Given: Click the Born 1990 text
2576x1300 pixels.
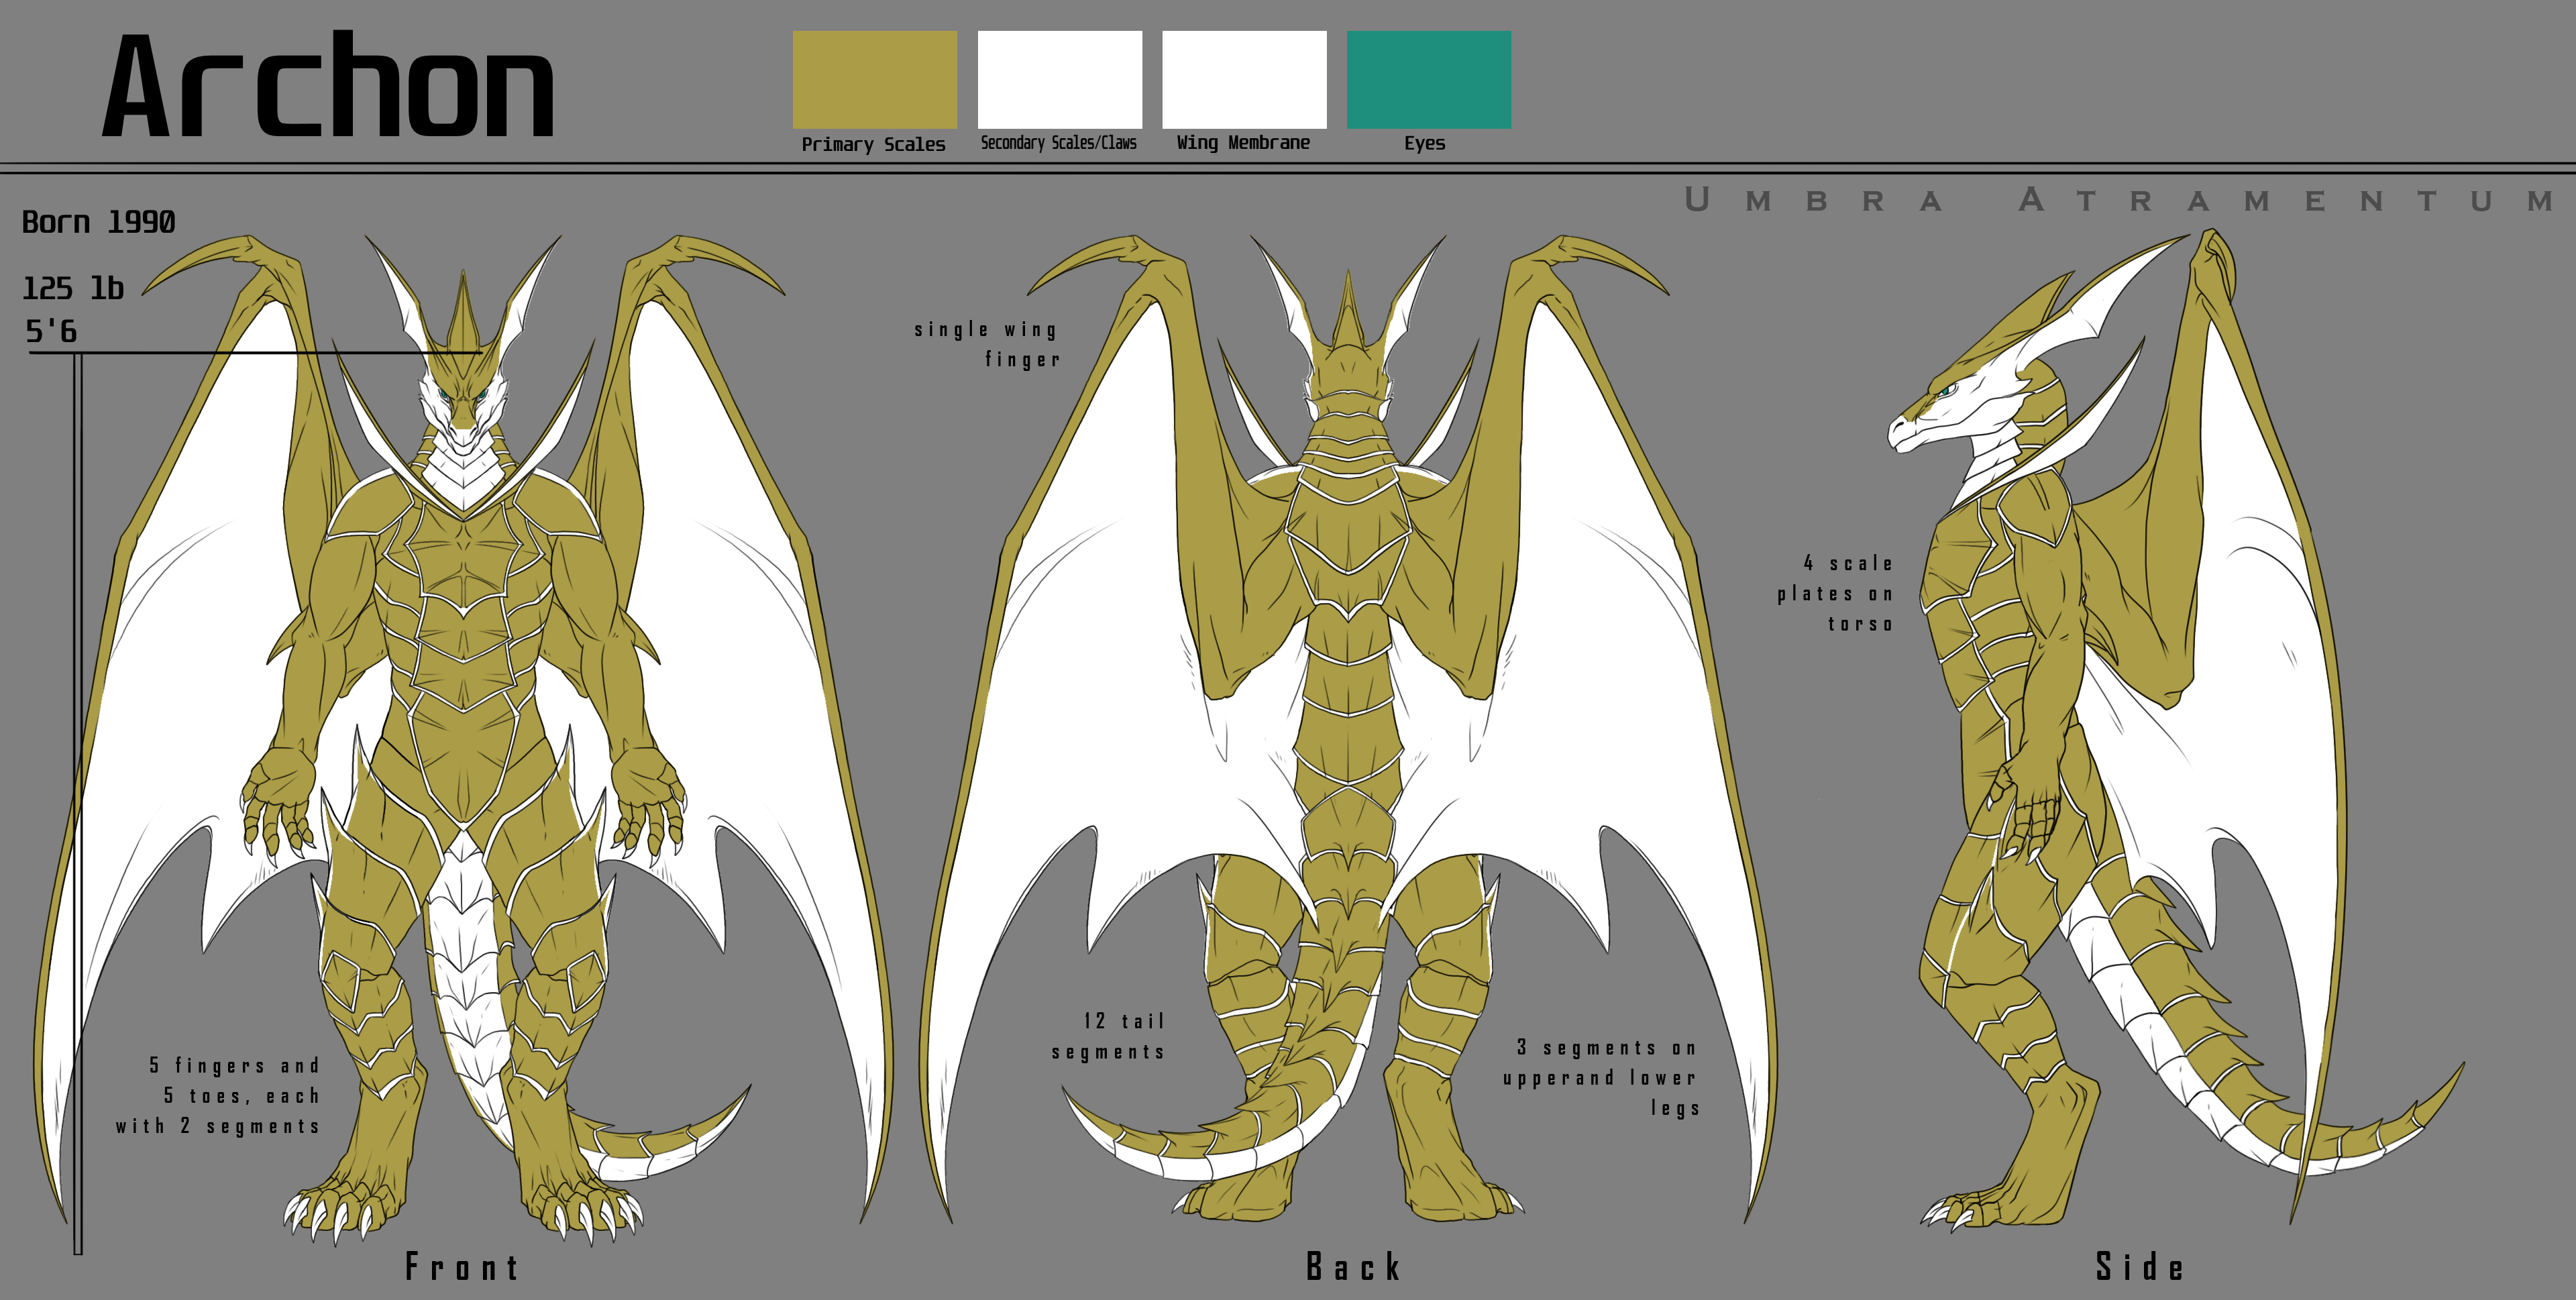Looking at the screenshot, I should tap(98, 222).
